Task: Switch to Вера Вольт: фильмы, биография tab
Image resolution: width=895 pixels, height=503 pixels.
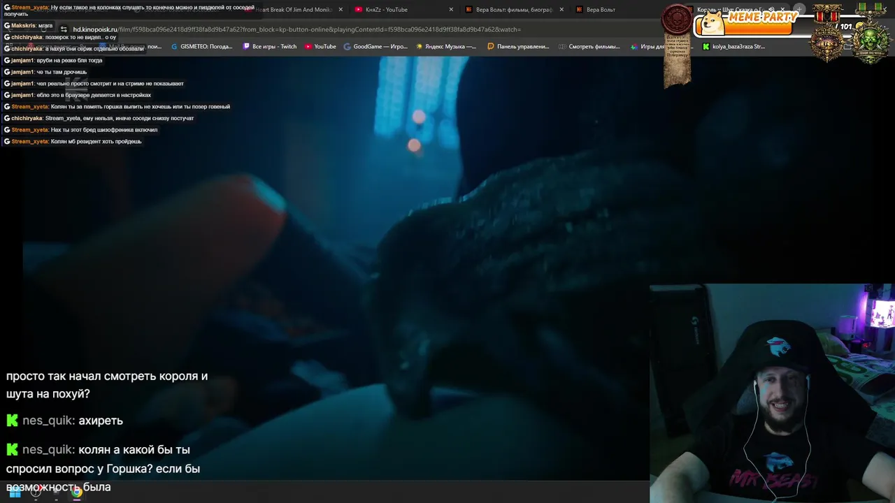Action: coord(514,10)
